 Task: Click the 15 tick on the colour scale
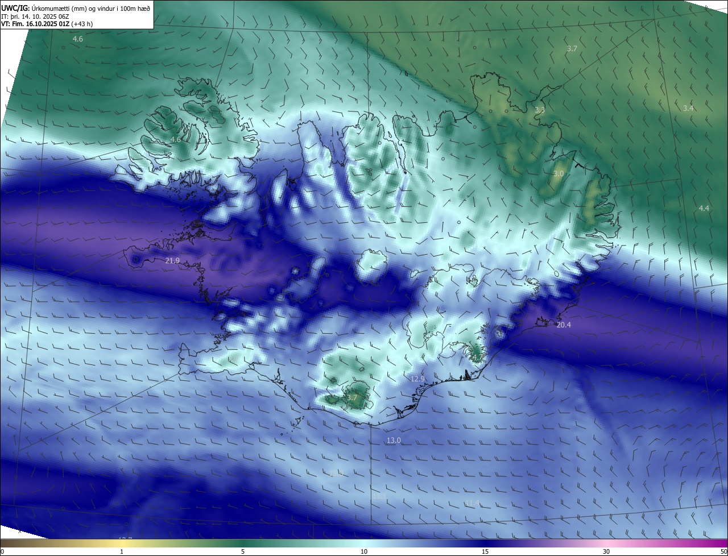point(485,551)
